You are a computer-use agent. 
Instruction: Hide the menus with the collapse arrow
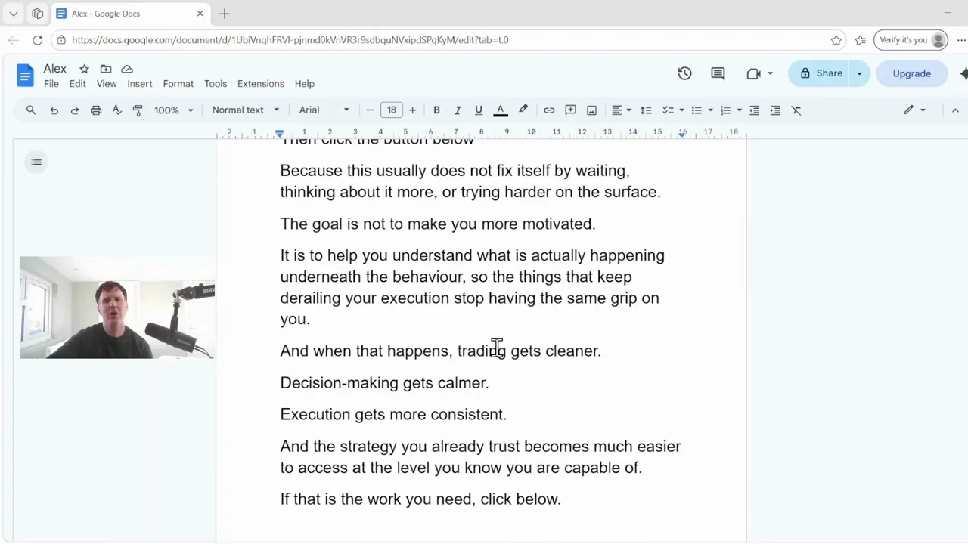[955, 110]
